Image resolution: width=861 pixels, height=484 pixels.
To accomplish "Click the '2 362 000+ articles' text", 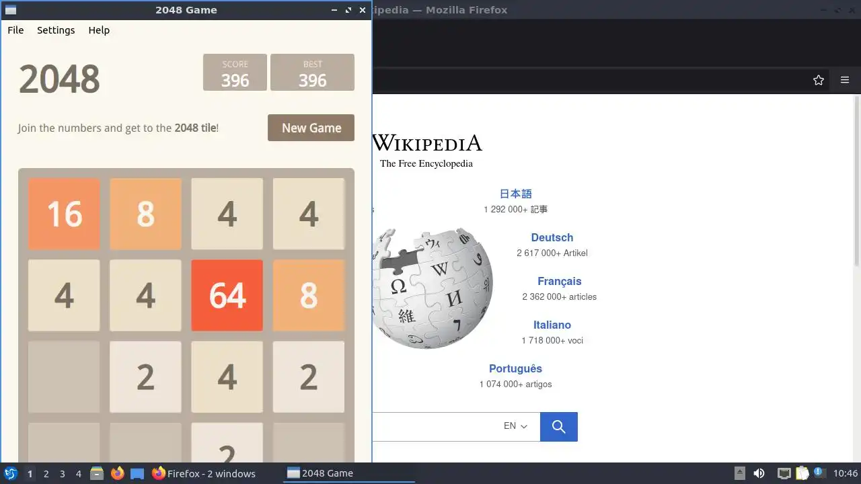I will click(x=560, y=297).
